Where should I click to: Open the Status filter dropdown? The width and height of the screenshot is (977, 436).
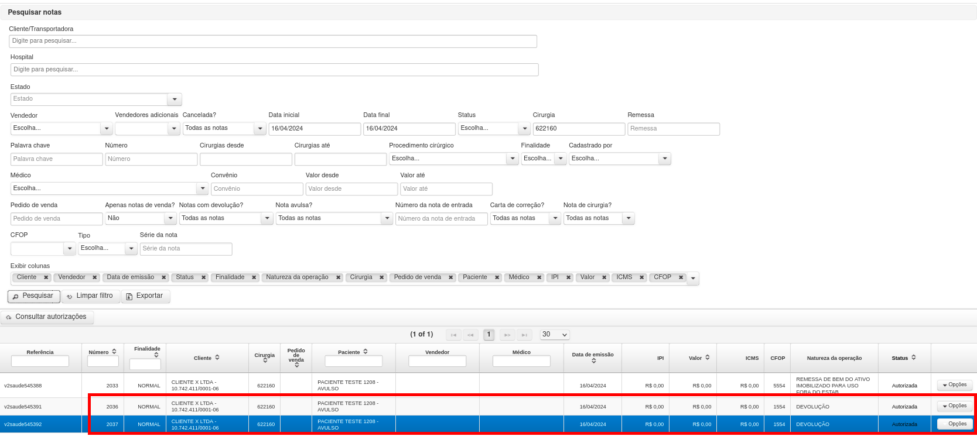click(524, 129)
